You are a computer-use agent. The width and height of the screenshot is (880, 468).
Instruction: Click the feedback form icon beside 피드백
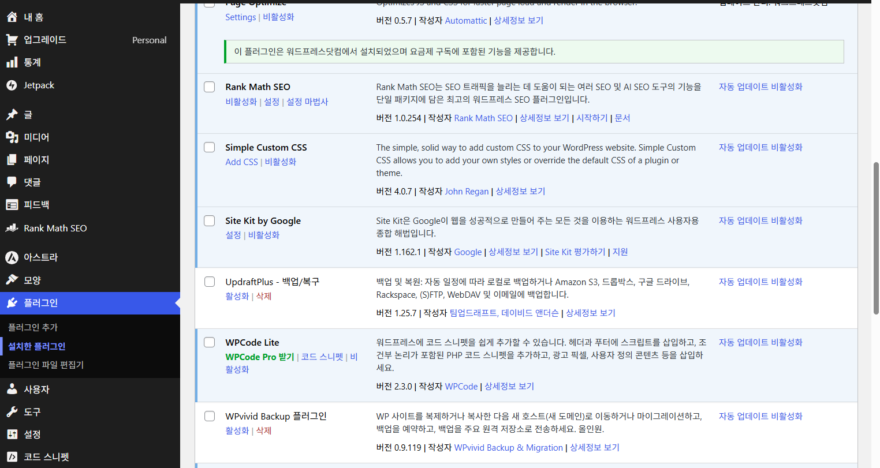click(x=12, y=205)
